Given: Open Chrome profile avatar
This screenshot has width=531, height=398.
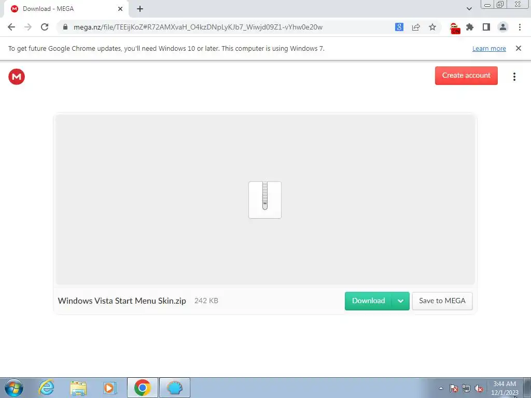Looking at the screenshot, I should pos(503,27).
